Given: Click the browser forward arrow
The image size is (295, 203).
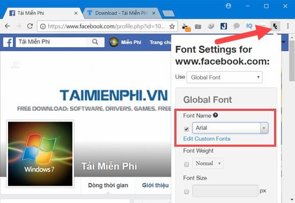Looking at the screenshot, I should 19,26.
